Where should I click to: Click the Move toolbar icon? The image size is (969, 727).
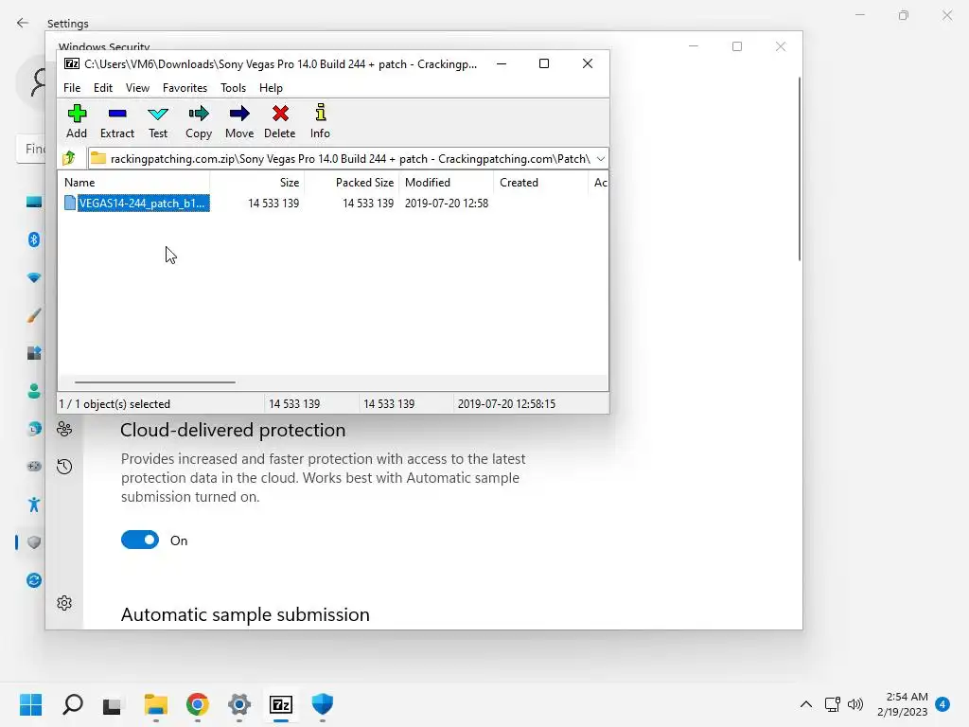point(239,121)
